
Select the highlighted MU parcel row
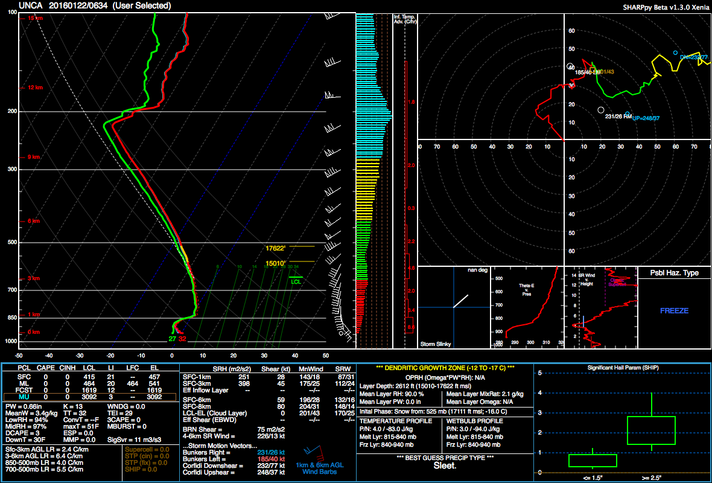pos(89,397)
